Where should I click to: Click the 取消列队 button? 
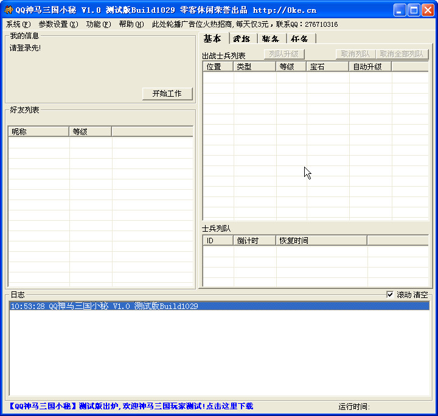[356, 54]
